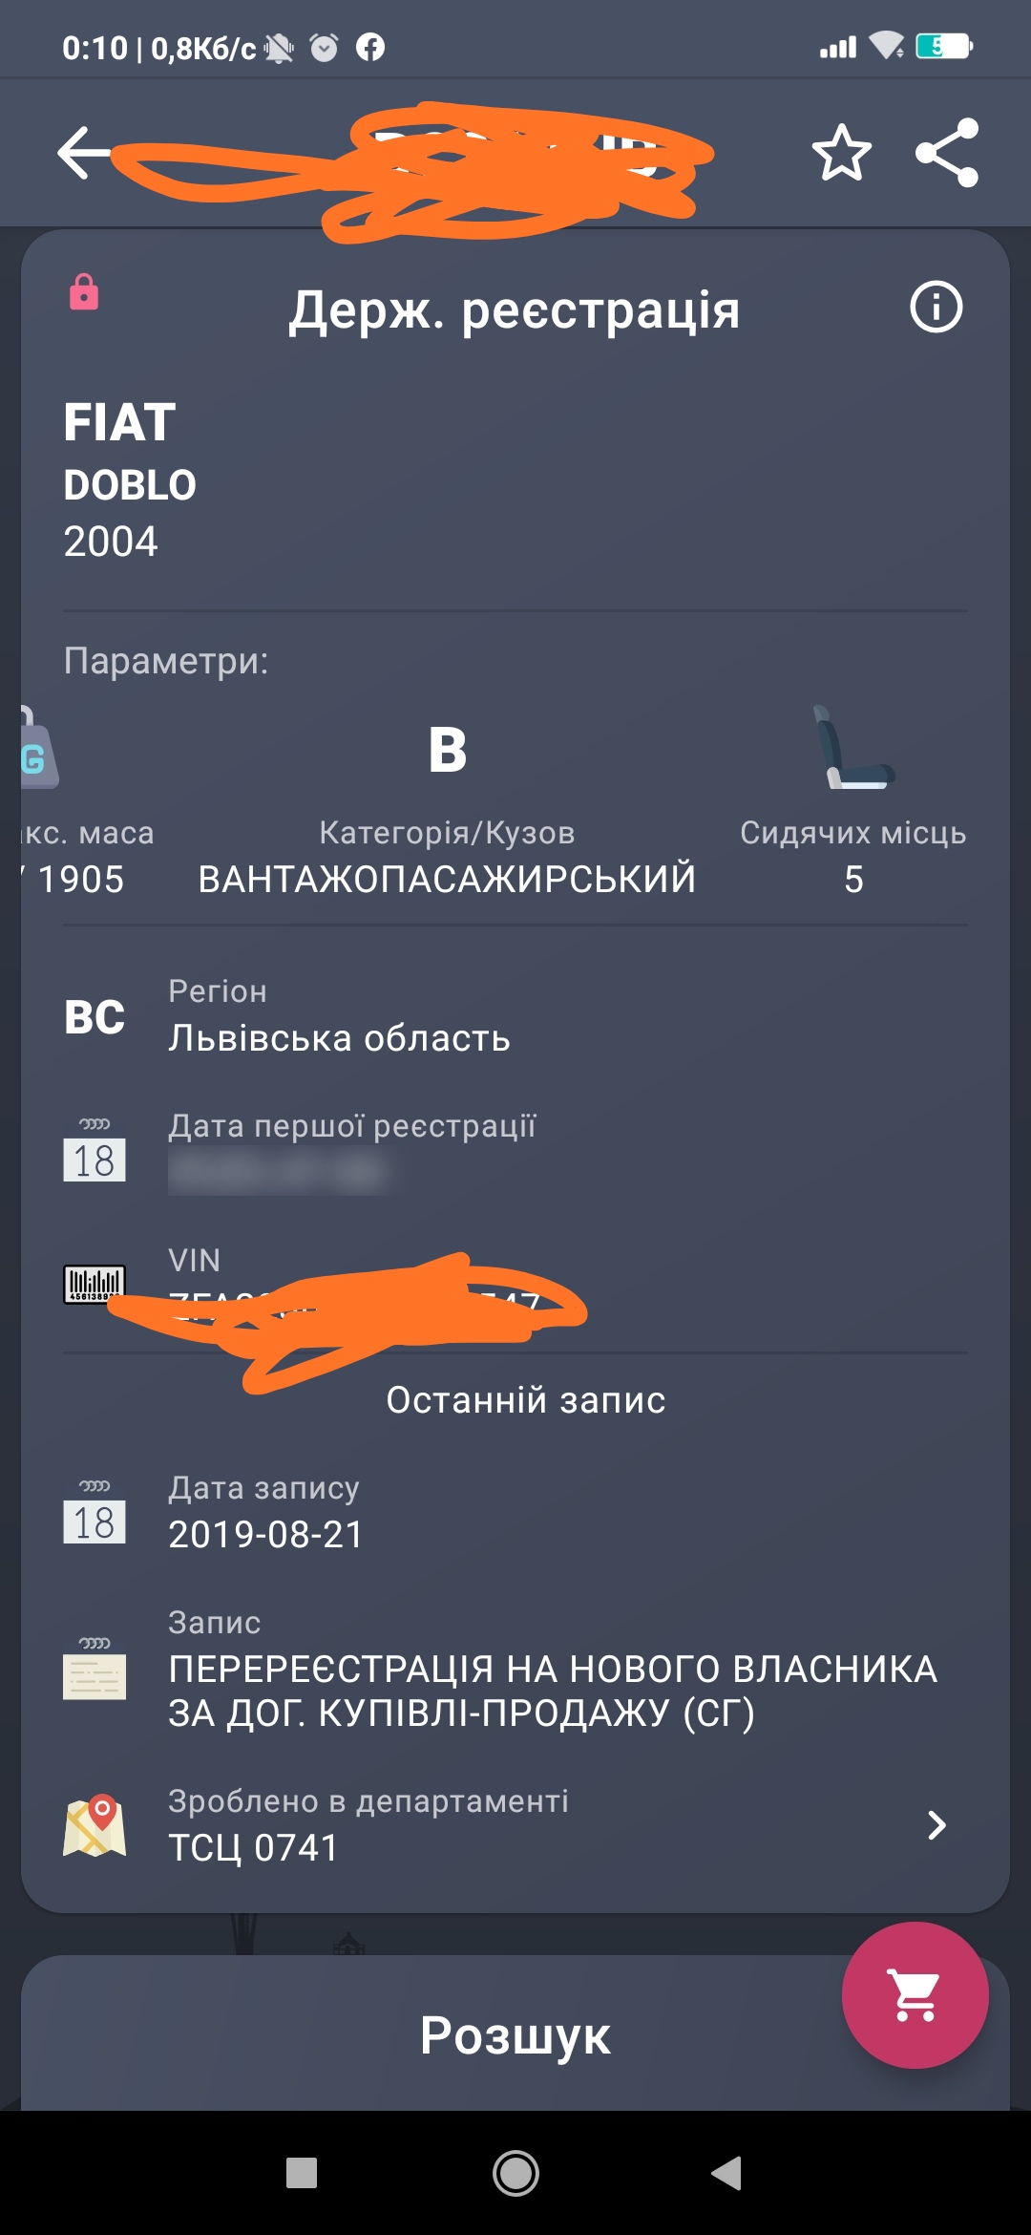Expand the Розшук section

(x=515, y=2034)
